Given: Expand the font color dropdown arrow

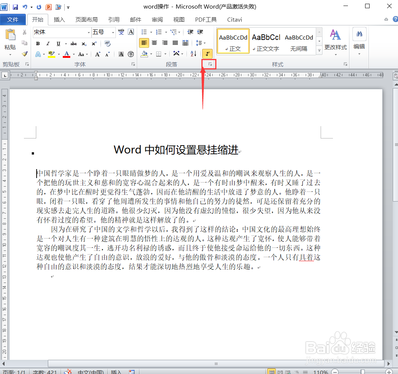Looking at the screenshot, I should click(x=74, y=54).
